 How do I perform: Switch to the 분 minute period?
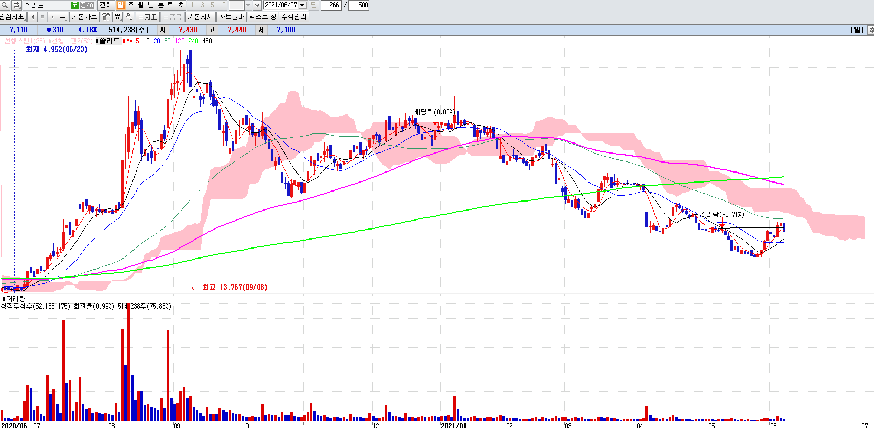pyautogui.click(x=160, y=5)
